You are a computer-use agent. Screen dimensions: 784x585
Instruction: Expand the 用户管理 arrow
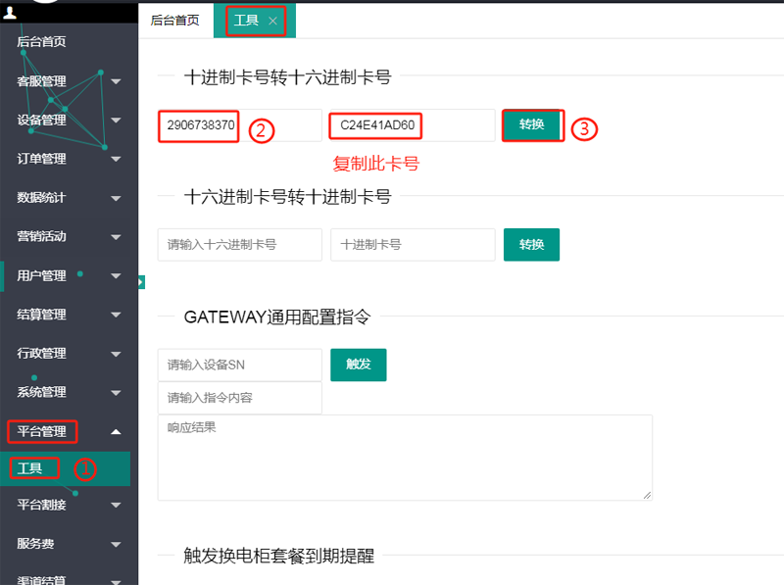coord(116,276)
